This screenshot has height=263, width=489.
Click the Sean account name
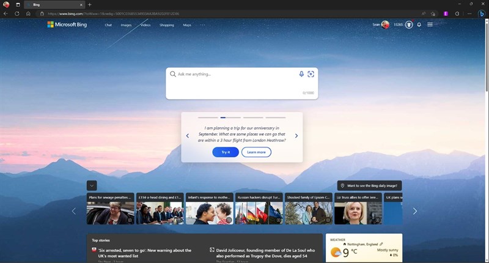click(376, 24)
